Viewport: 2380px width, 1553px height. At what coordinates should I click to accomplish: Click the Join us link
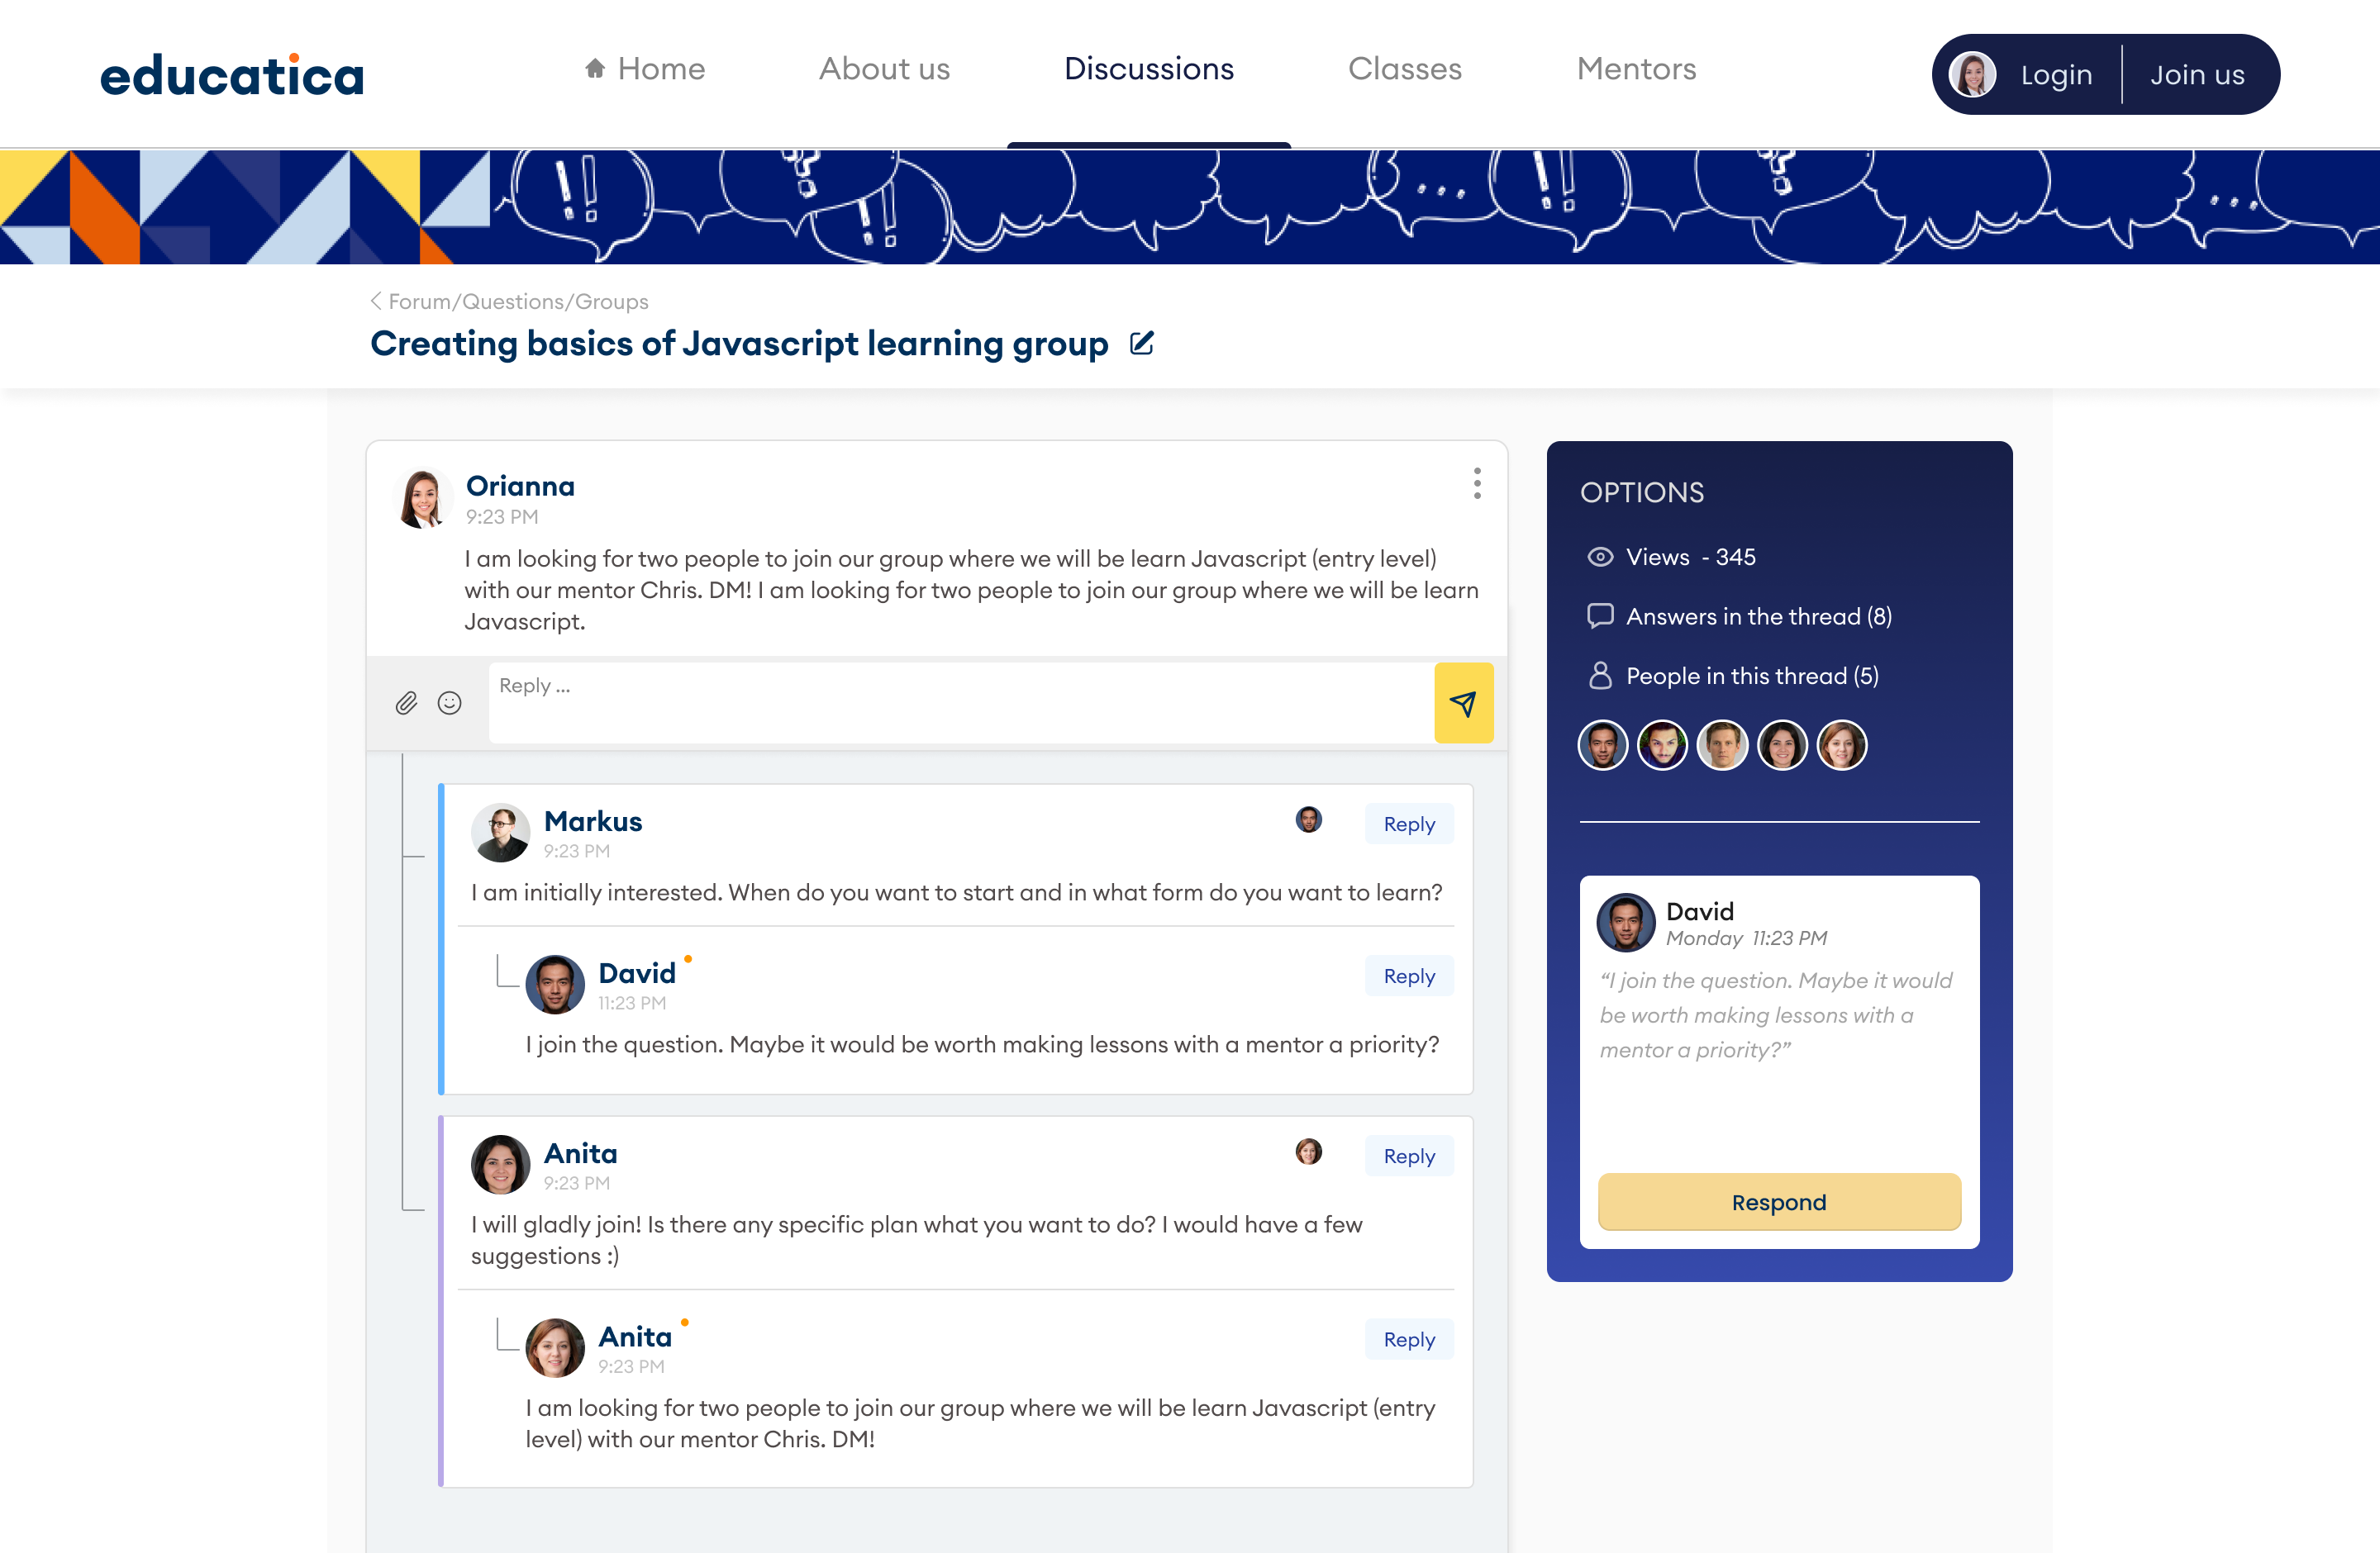pos(2197,75)
